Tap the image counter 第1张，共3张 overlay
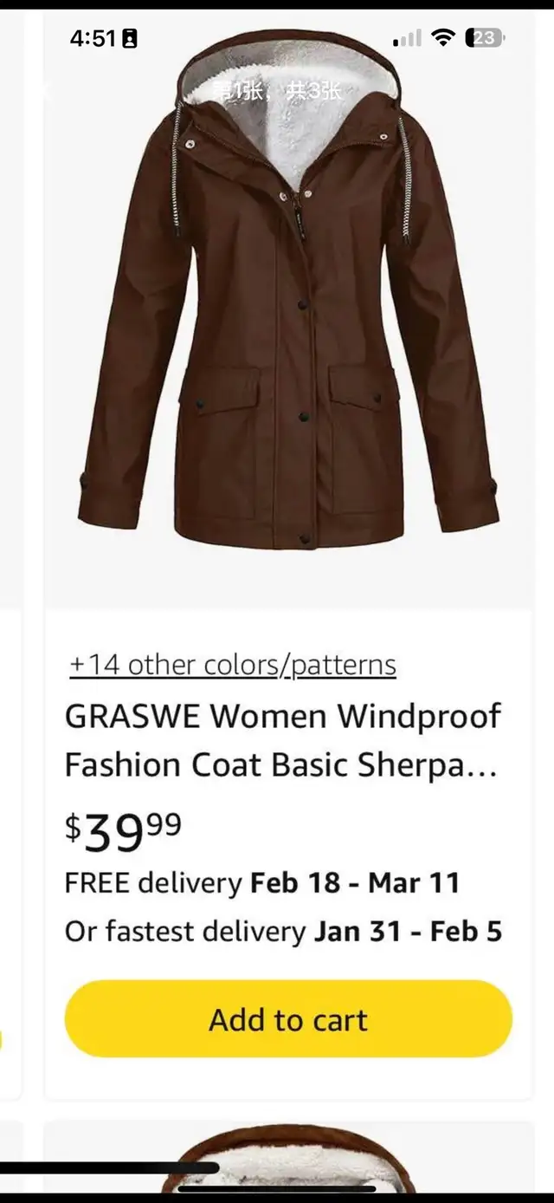 [280, 90]
